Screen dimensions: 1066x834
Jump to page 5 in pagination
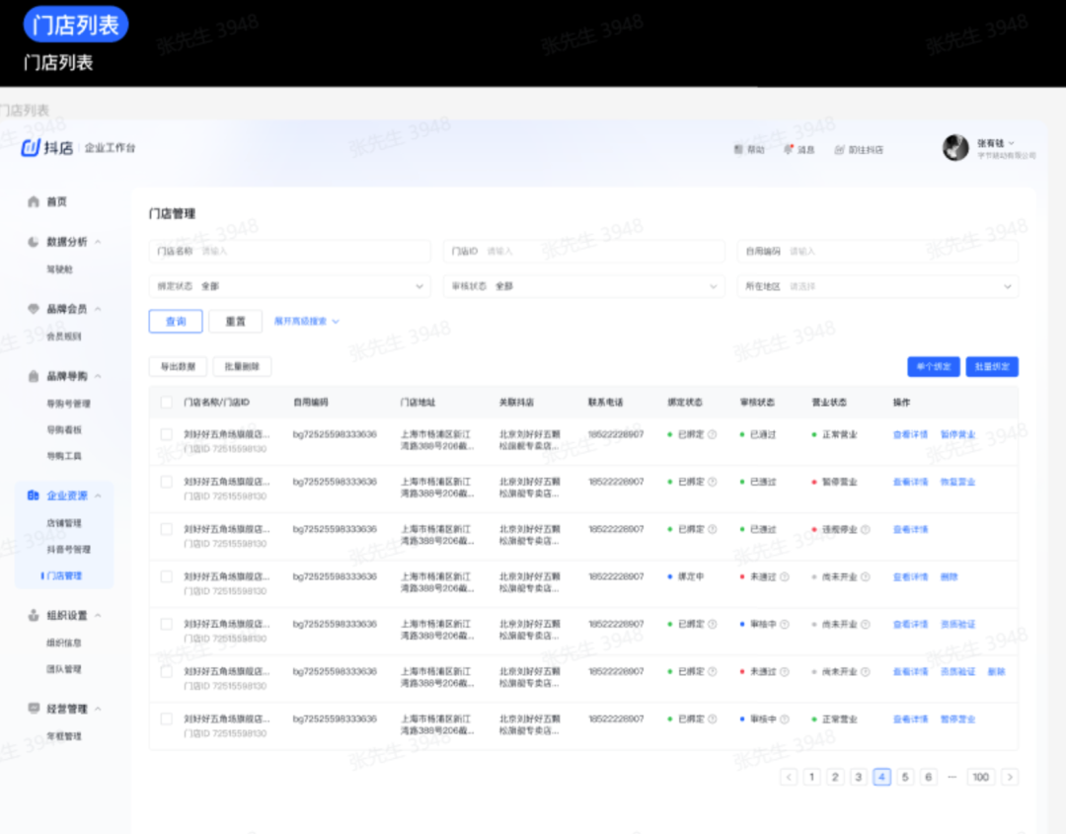point(905,777)
